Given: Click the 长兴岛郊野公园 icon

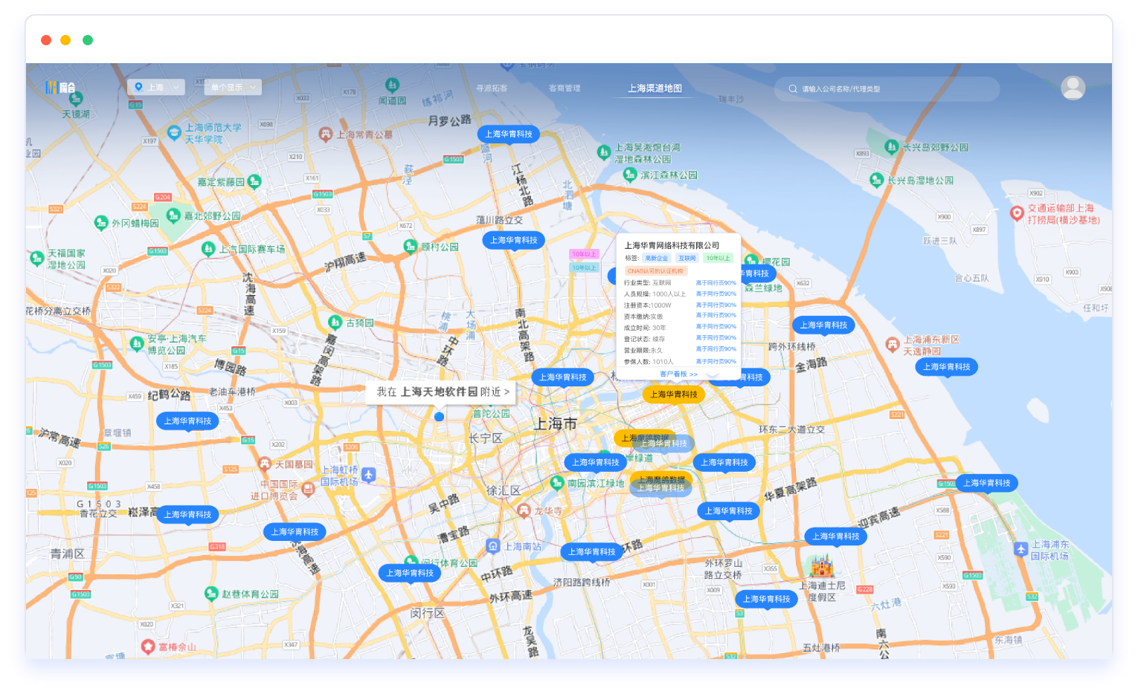Looking at the screenshot, I should pyautogui.click(x=891, y=147).
